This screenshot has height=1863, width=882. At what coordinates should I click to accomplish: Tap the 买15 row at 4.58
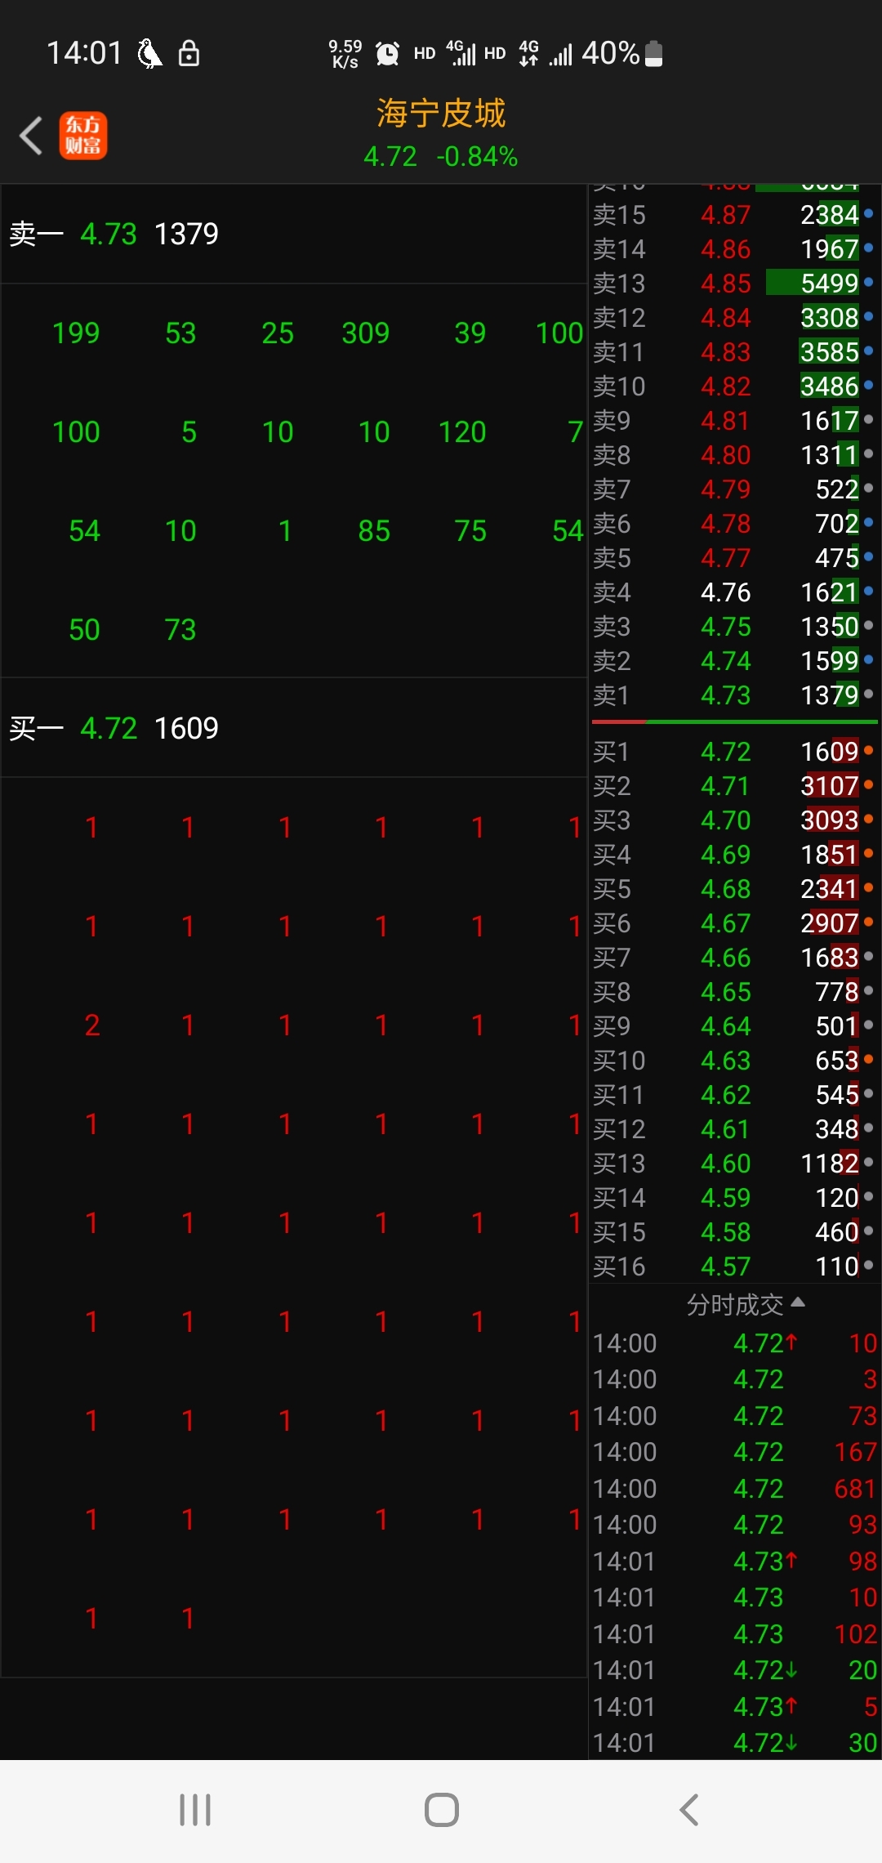(733, 1232)
